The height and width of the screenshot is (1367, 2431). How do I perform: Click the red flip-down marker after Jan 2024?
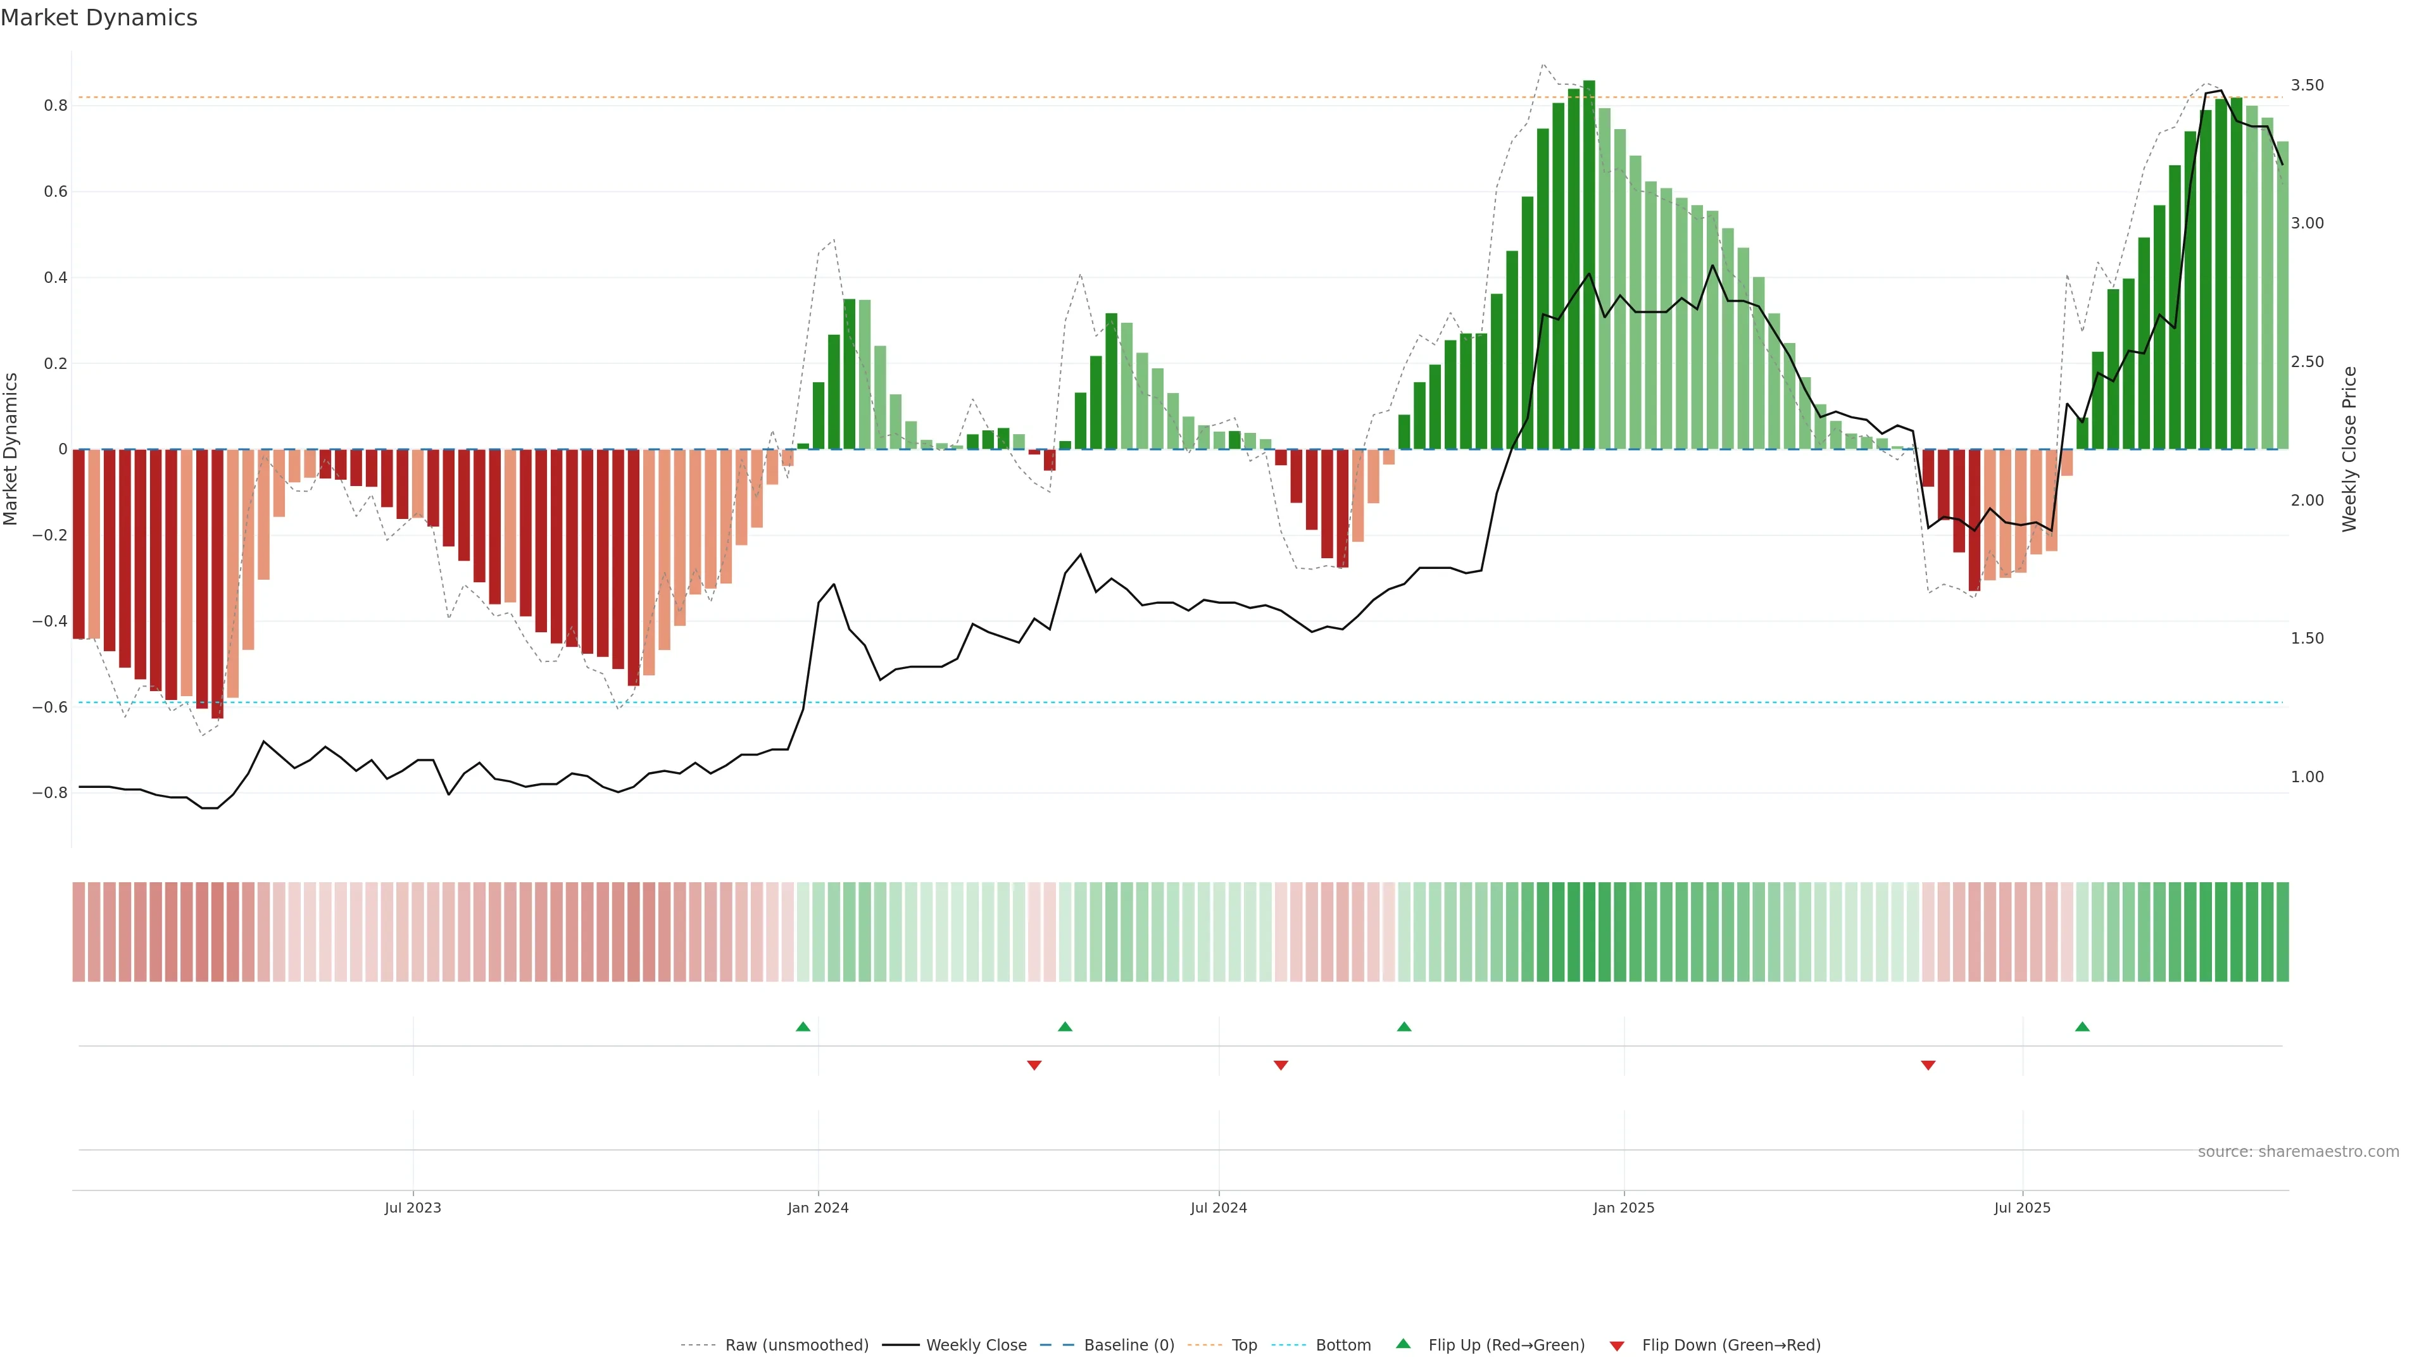[1034, 1065]
